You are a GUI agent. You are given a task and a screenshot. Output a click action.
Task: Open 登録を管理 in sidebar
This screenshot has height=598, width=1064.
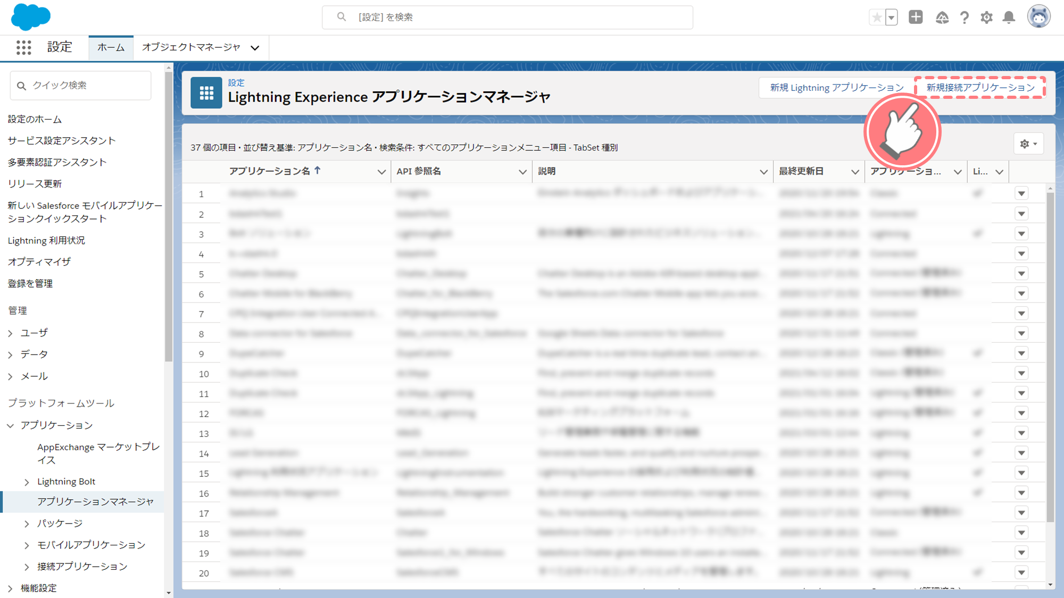(x=30, y=283)
